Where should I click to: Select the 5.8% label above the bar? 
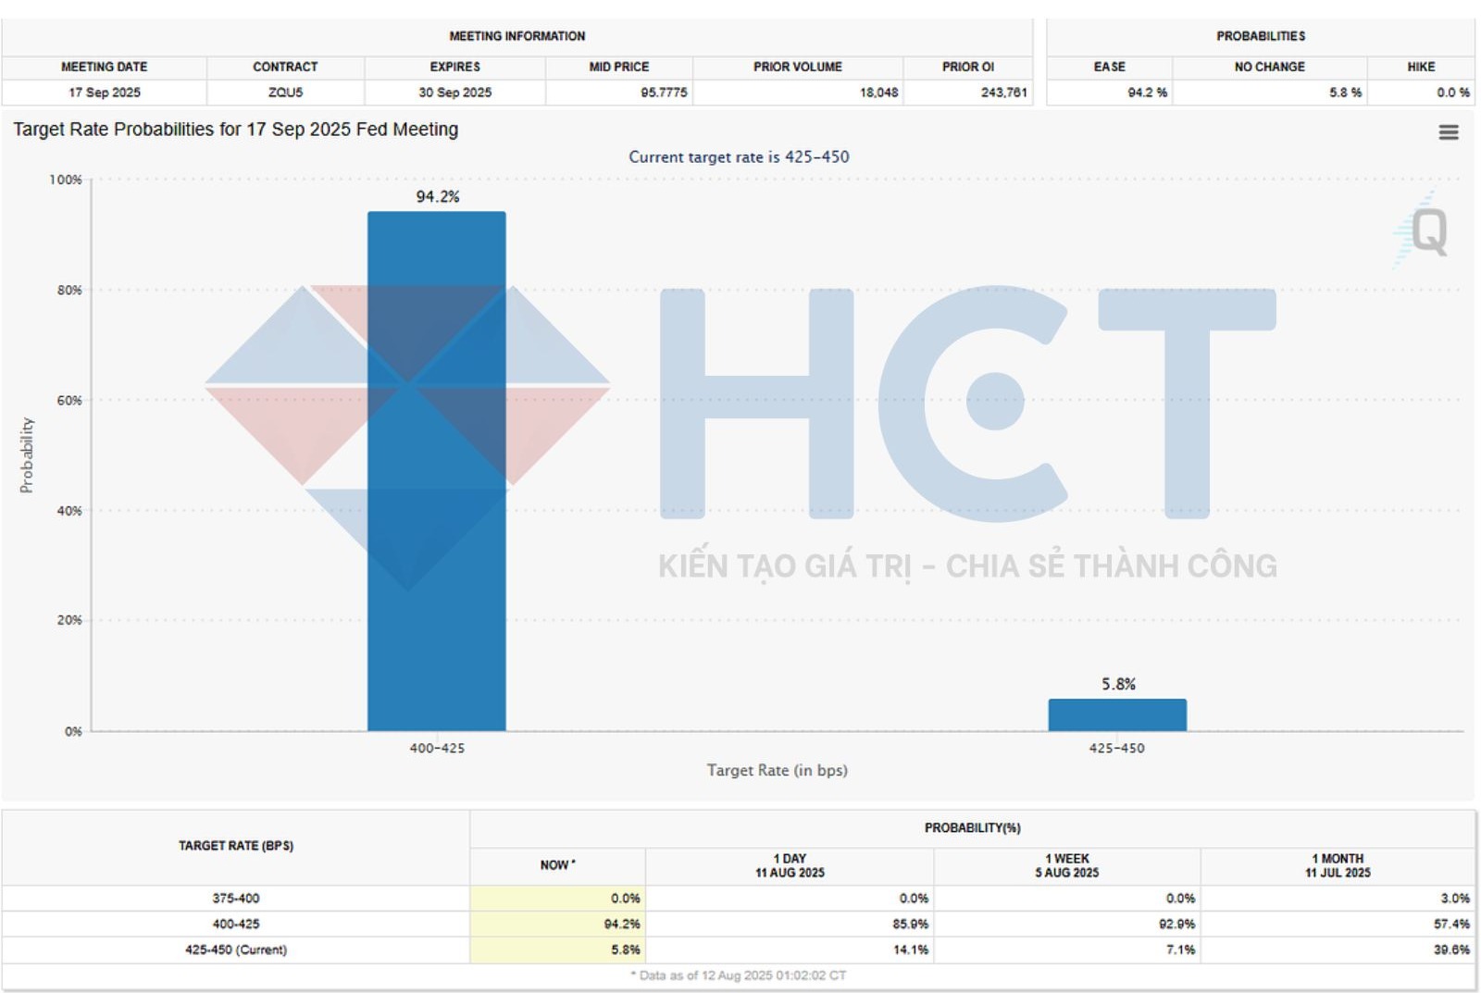(x=1117, y=684)
